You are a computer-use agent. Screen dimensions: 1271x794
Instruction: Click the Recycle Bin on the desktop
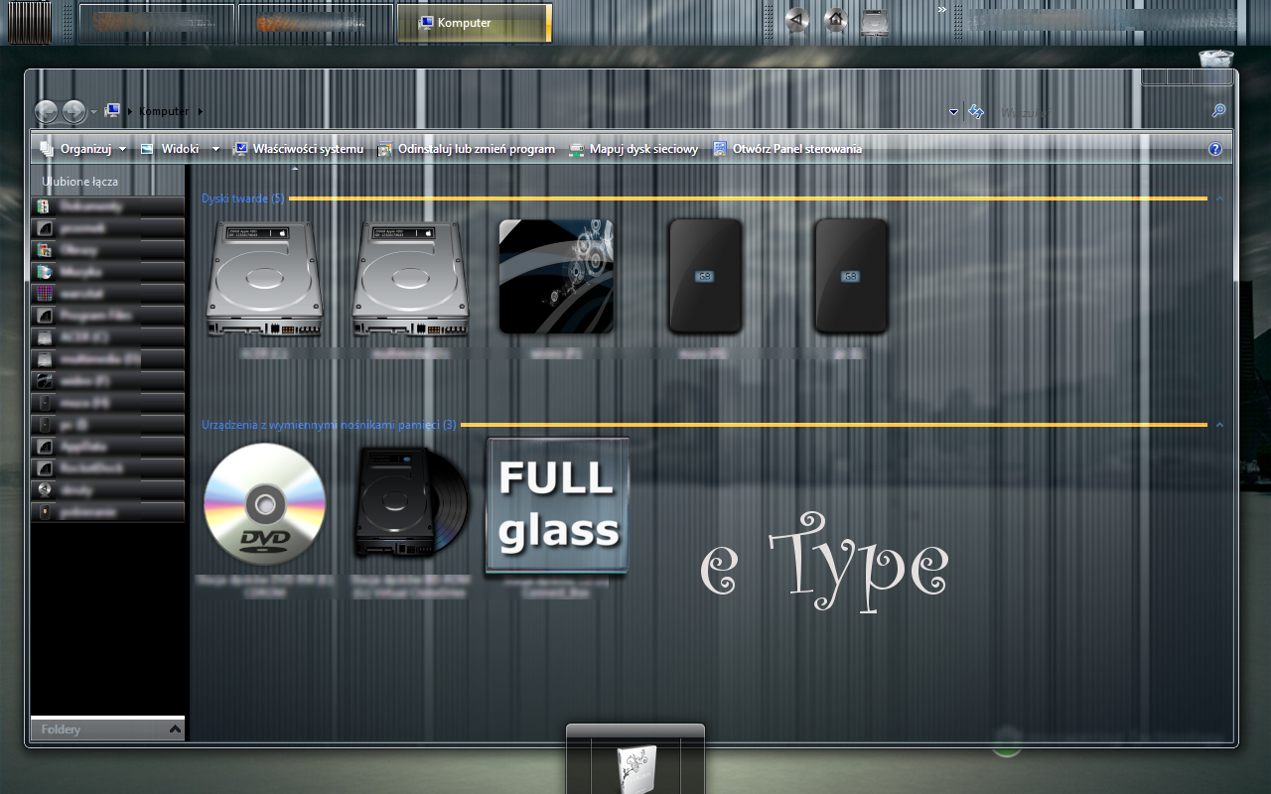(x=1216, y=61)
